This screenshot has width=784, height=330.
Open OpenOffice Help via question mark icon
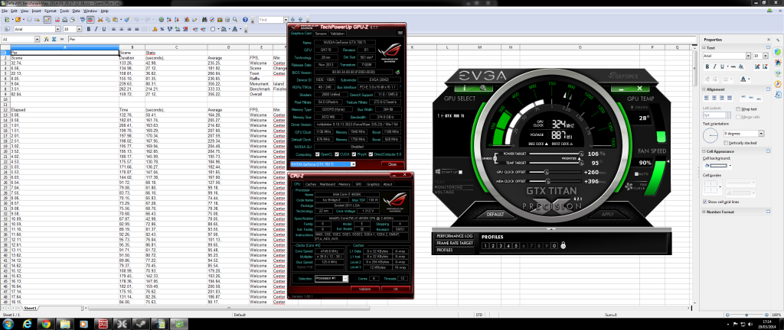tap(245, 19)
